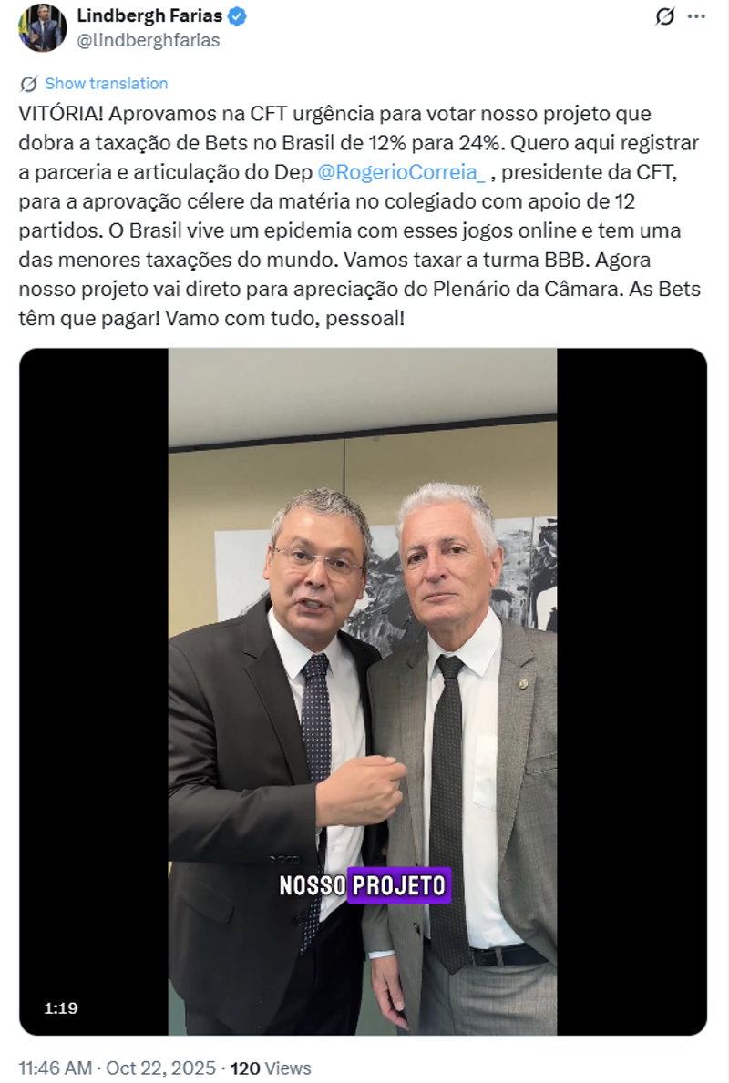View the 120 Views analytics count

point(270,1068)
